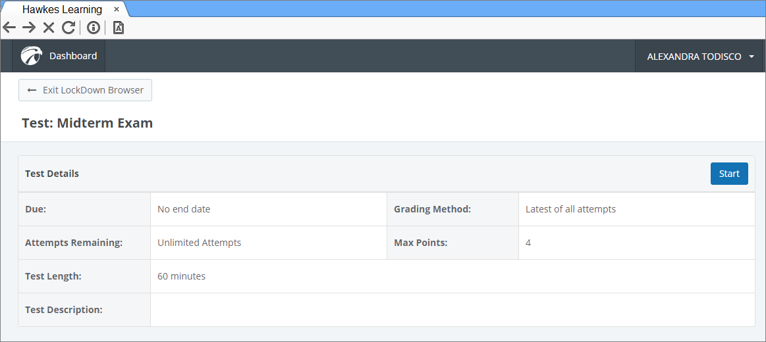Start the Midterm Exam
Screen dimensions: 766x342
(729, 174)
